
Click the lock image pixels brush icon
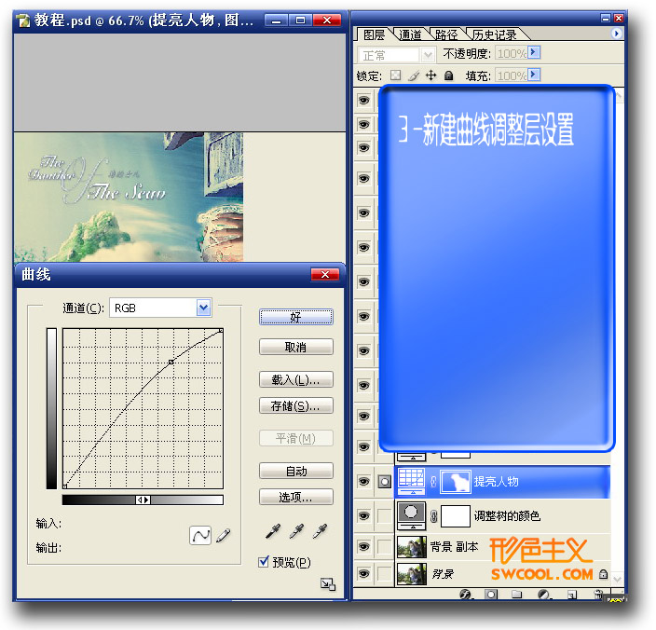(x=414, y=75)
